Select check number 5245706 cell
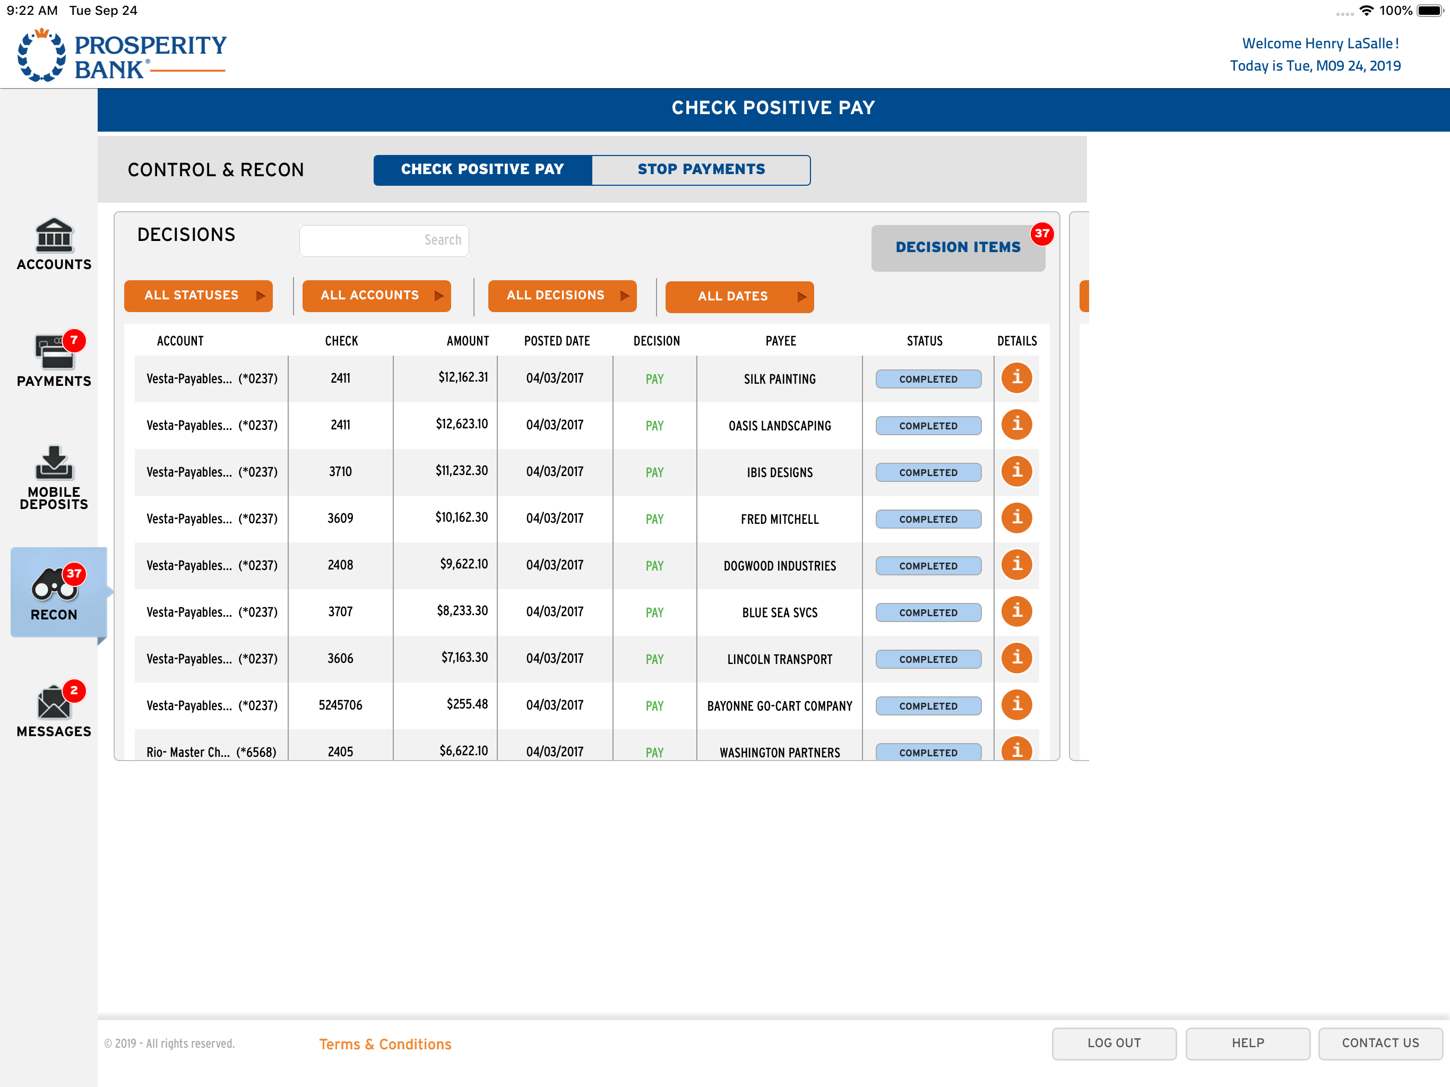The height and width of the screenshot is (1087, 1450). tap(340, 705)
